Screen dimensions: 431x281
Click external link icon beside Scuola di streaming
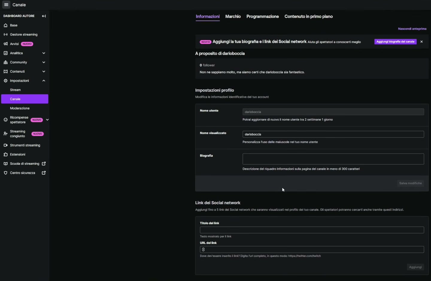44,164
